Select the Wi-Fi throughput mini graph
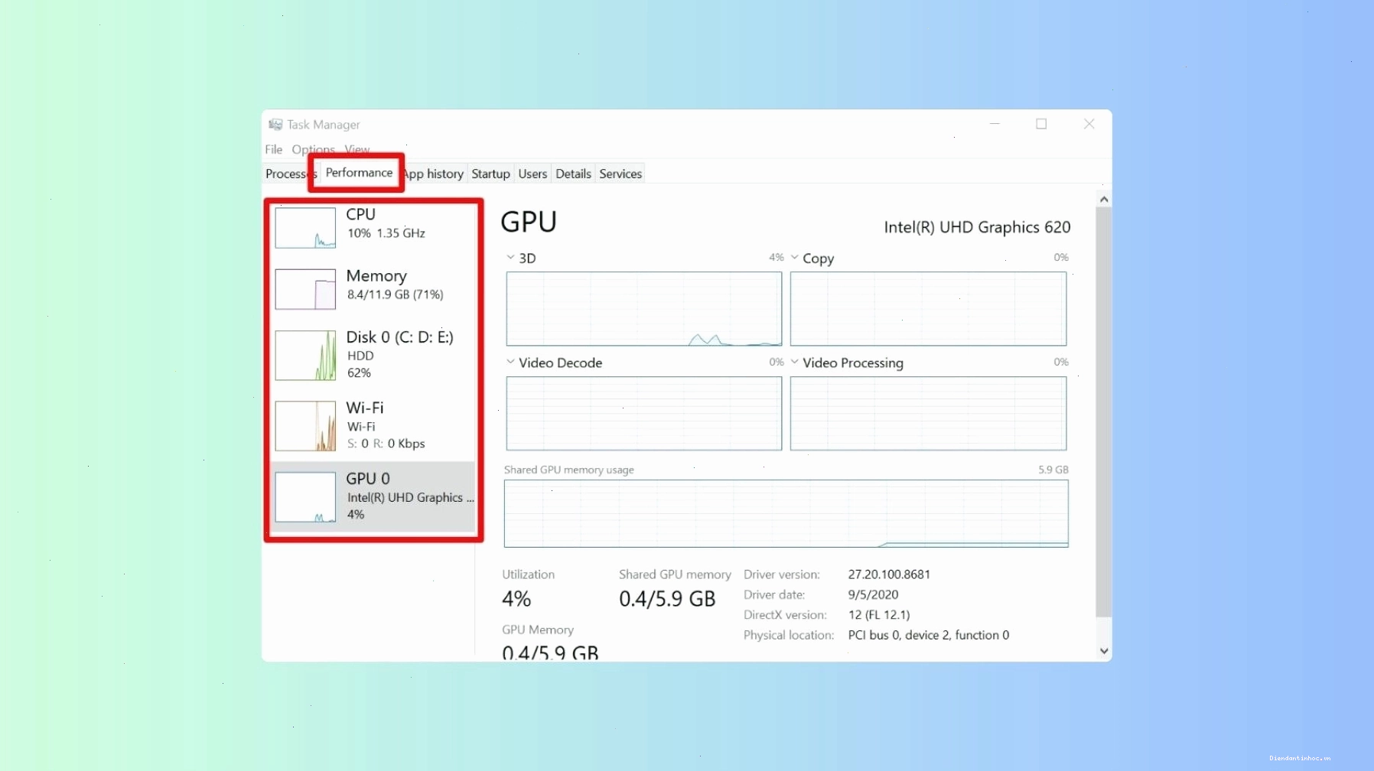Viewport: 1374px width, 771px height. tap(305, 426)
